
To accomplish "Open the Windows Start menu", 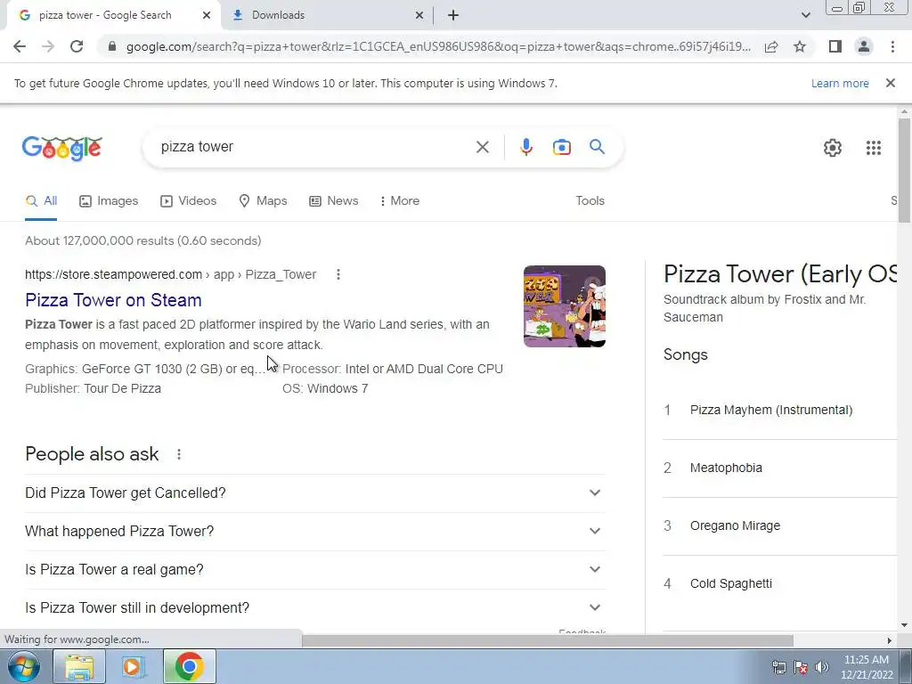I will pyautogui.click(x=23, y=666).
